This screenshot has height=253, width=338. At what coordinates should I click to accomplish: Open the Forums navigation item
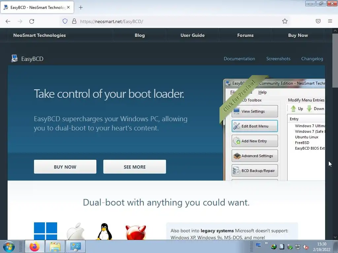pos(245,35)
